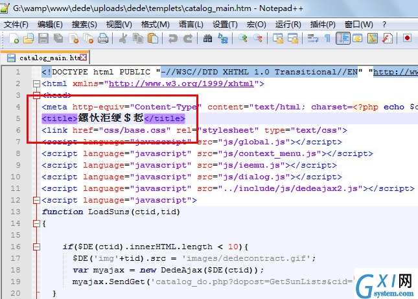
Task: Open Find with the binoculars icon
Action: click(x=207, y=38)
